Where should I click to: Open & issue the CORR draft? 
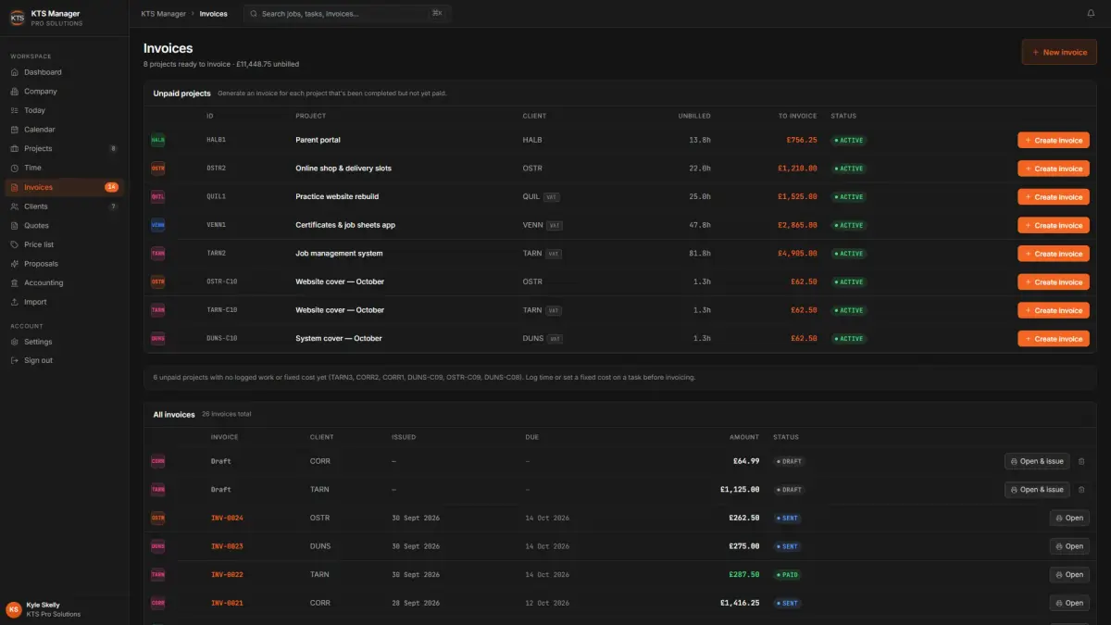pyautogui.click(x=1037, y=461)
